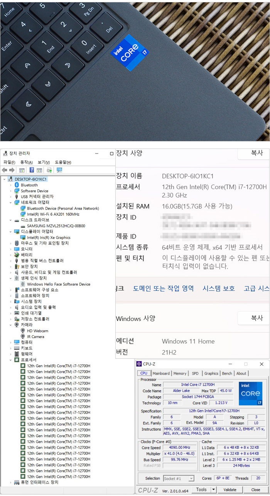Screen dimensions: 270x496
Task: Click the Validate button in CPU-Z
Action: click(230, 490)
